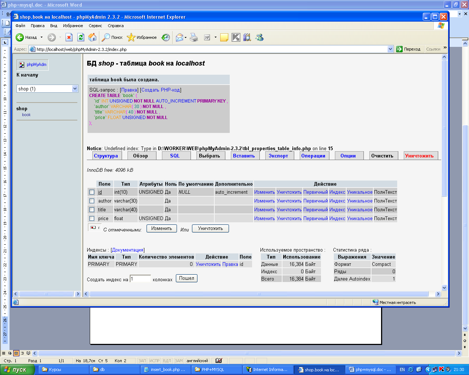
Task: Click the Создать PHP-код link
Action: click(161, 90)
